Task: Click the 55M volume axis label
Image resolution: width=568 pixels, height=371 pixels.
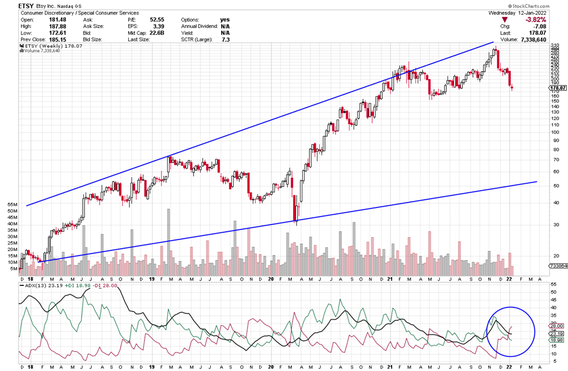Action: (x=12, y=204)
